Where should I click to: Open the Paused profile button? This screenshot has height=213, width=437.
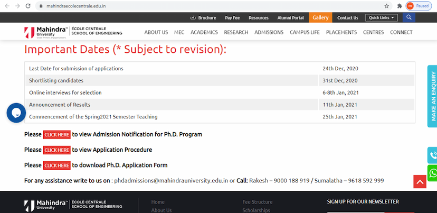coord(419,6)
